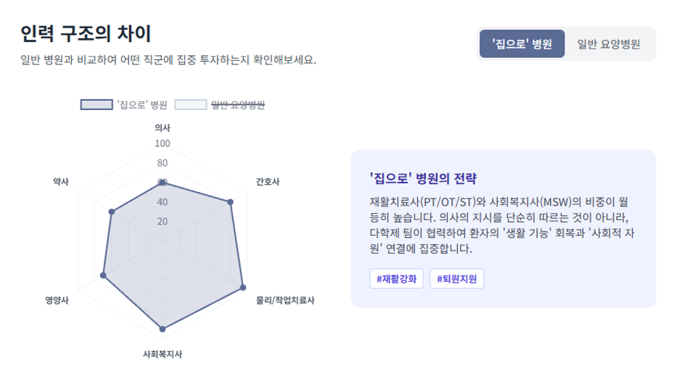Screen dimensions: 682x373
Task: Click the 약사 data point on chart
Action: tap(112, 212)
